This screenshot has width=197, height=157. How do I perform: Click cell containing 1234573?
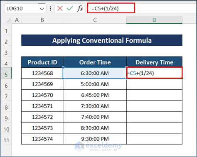coord(42,128)
